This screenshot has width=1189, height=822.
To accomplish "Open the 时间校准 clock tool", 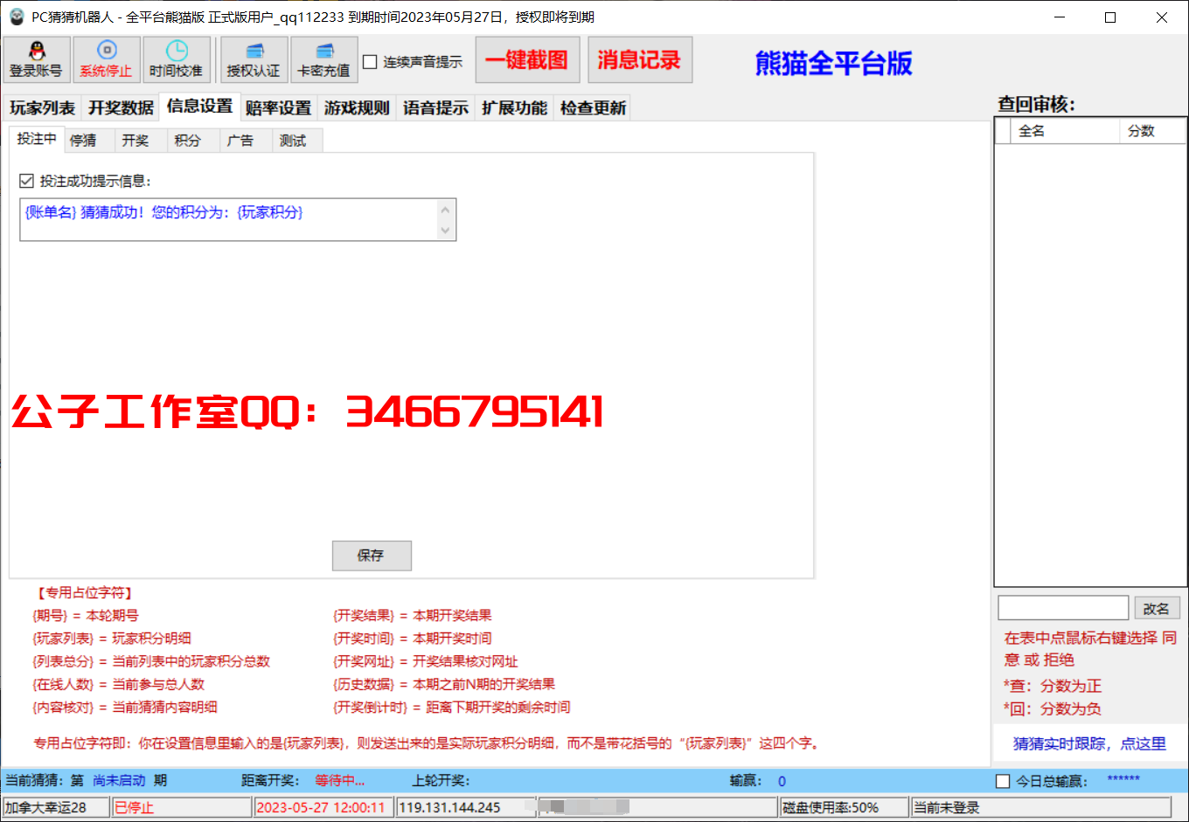I will coord(176,60).
